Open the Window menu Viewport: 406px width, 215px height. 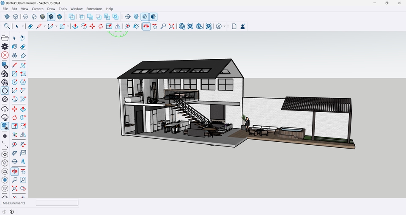click(77, 9)
